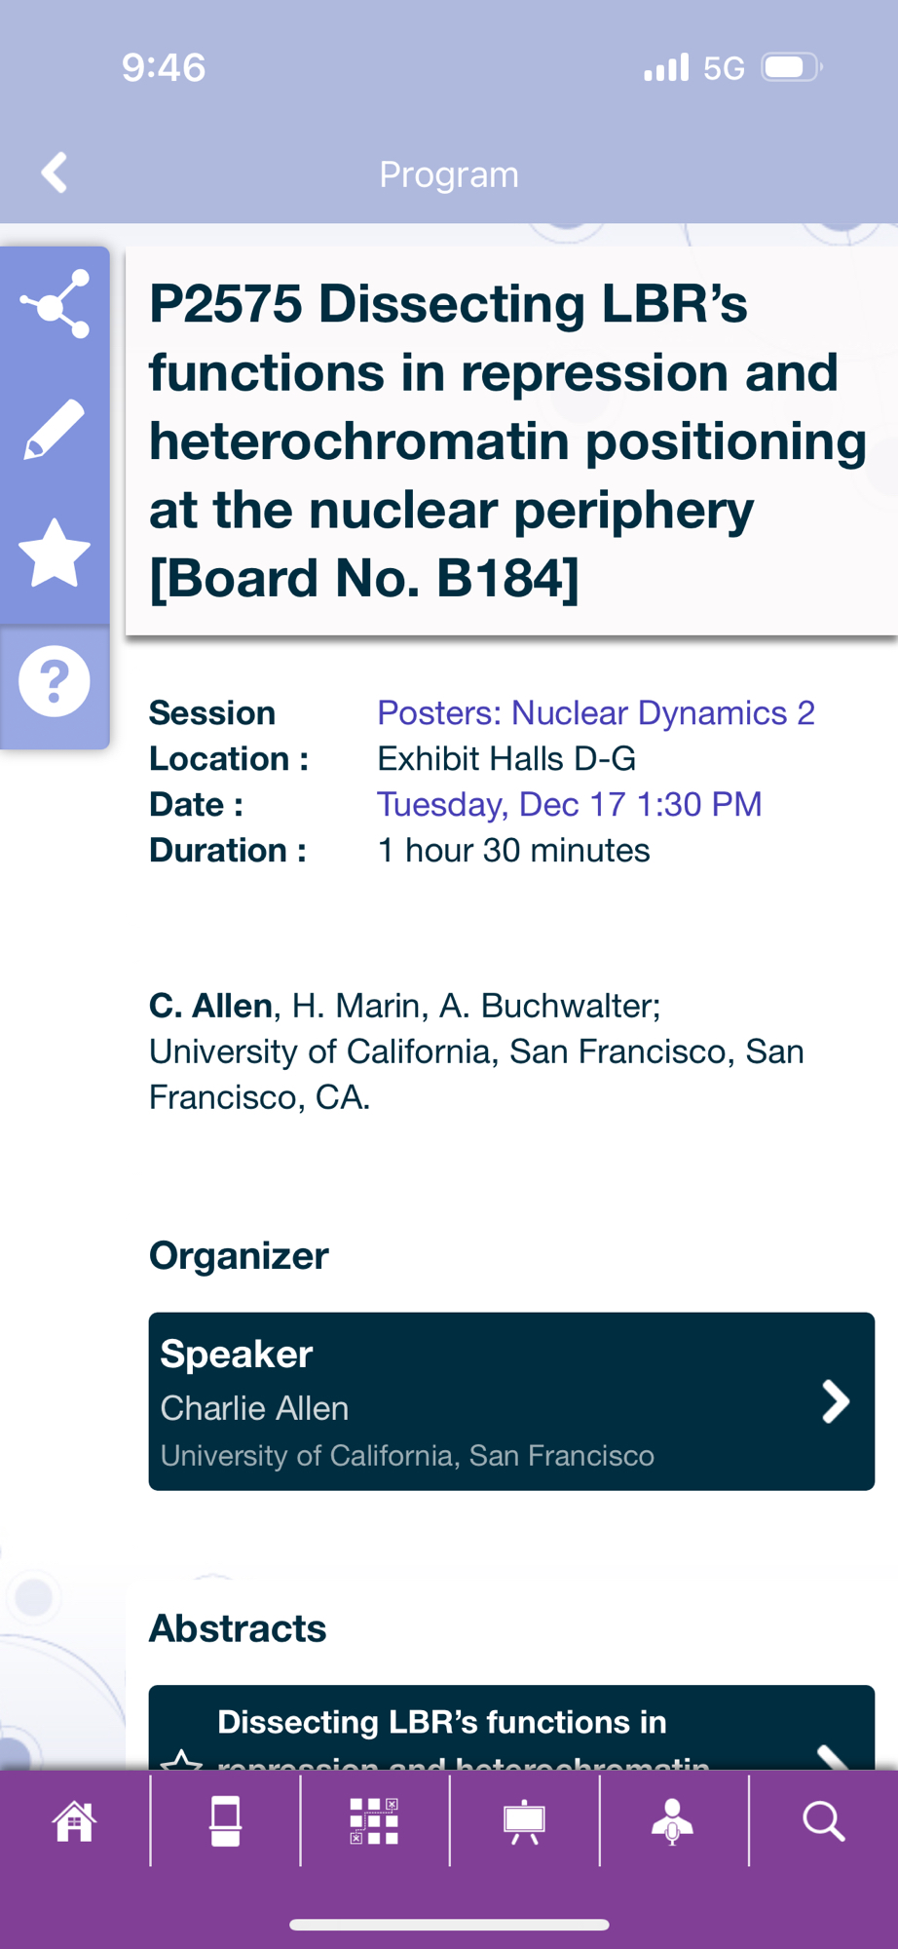Open the Speaker Charlie Allen card

coord(487,1401)
